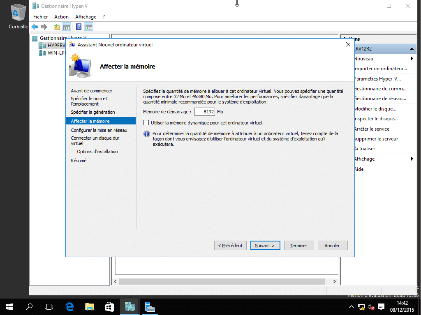Expand Affichage submenu arrow in Actions pane

point(412,159)
